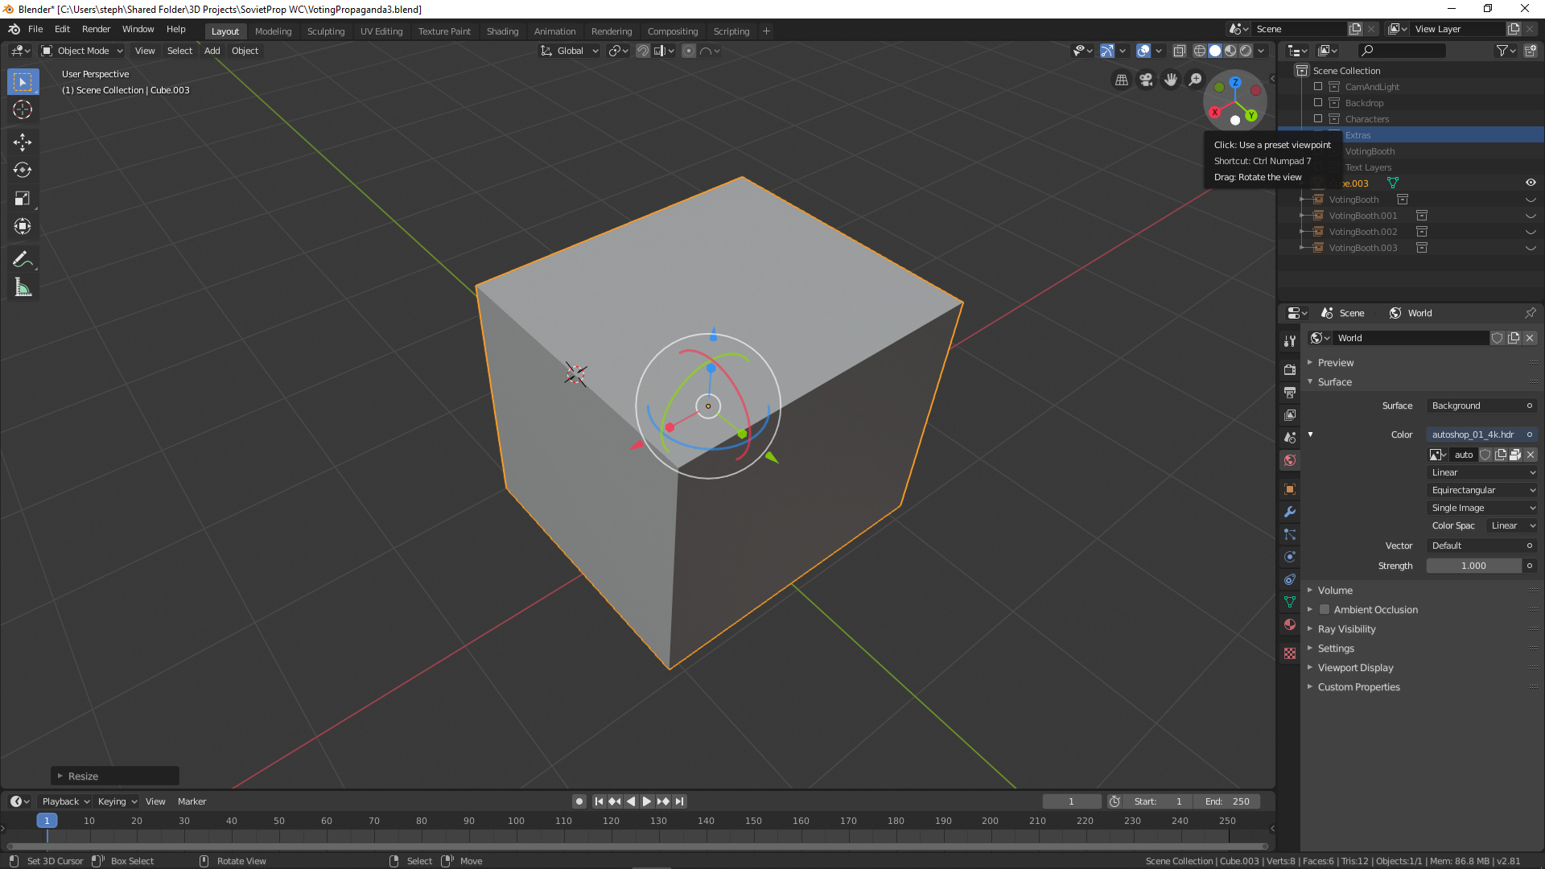Image resolution: width=1545 pixels, height=869 pixels.
Task: Enable the CamAndLight collection checkbox
Action: [x=1318, y=86]
